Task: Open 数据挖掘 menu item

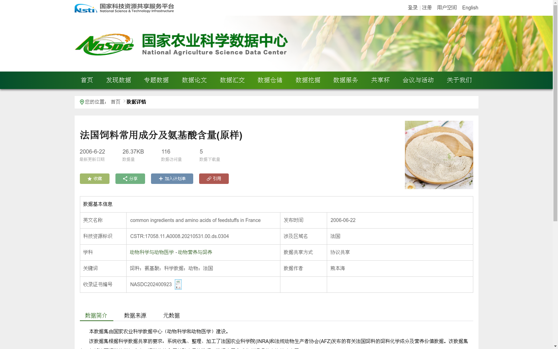Action: 308,80
